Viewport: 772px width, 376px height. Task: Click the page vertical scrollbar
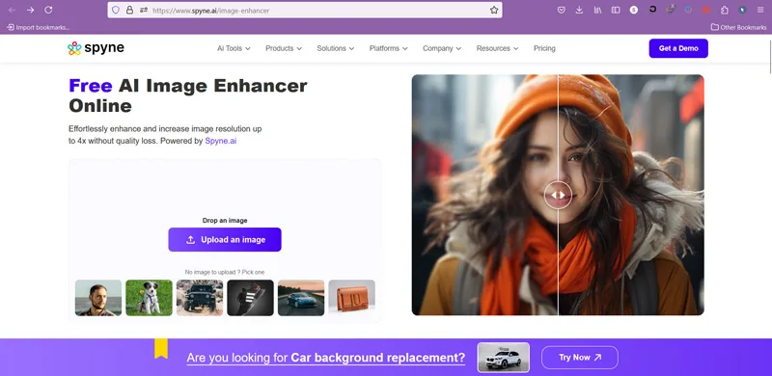click(x=769, y=57)
